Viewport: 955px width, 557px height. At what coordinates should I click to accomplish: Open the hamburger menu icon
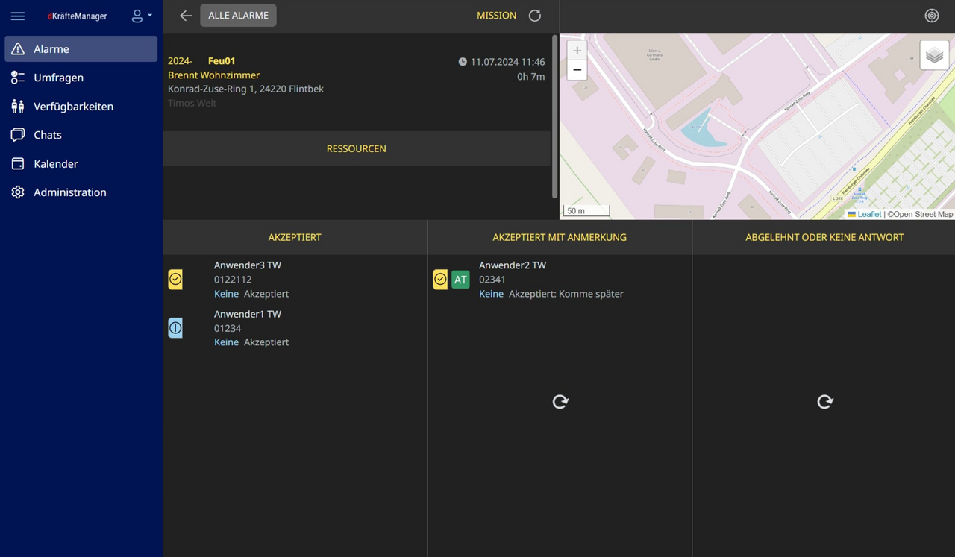pyautogui.click(x=18, y=16)
